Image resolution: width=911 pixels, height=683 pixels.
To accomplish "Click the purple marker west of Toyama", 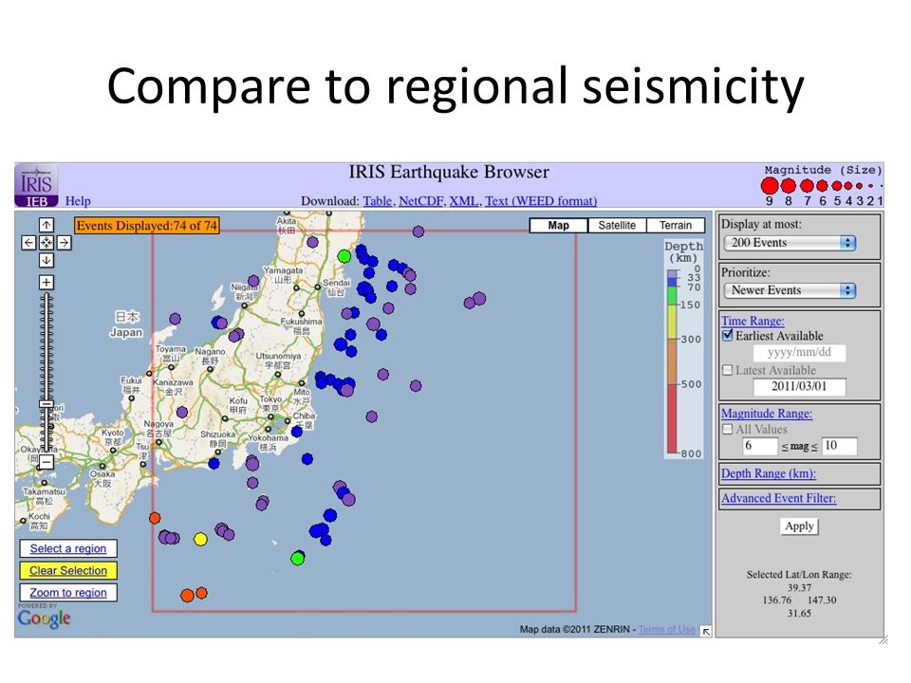I will coord(175,319).
